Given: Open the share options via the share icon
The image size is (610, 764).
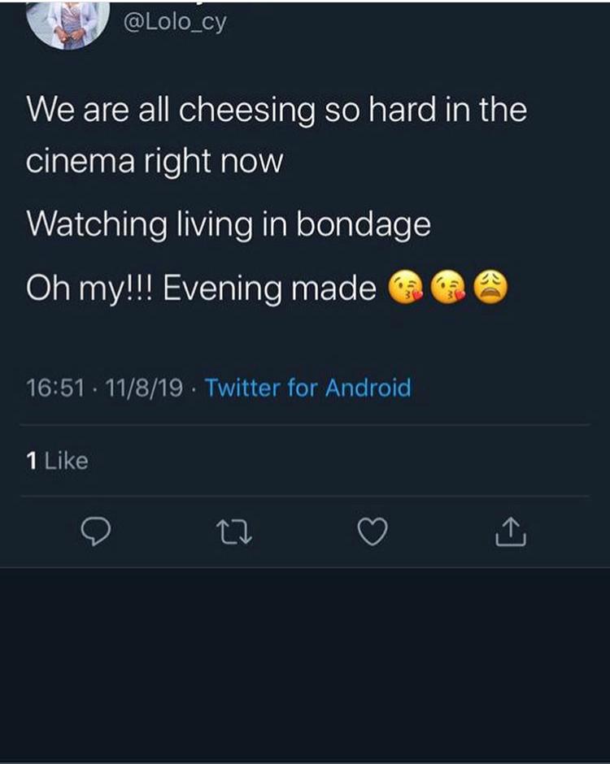Looking at the screenshot, I should coord(512,532).
